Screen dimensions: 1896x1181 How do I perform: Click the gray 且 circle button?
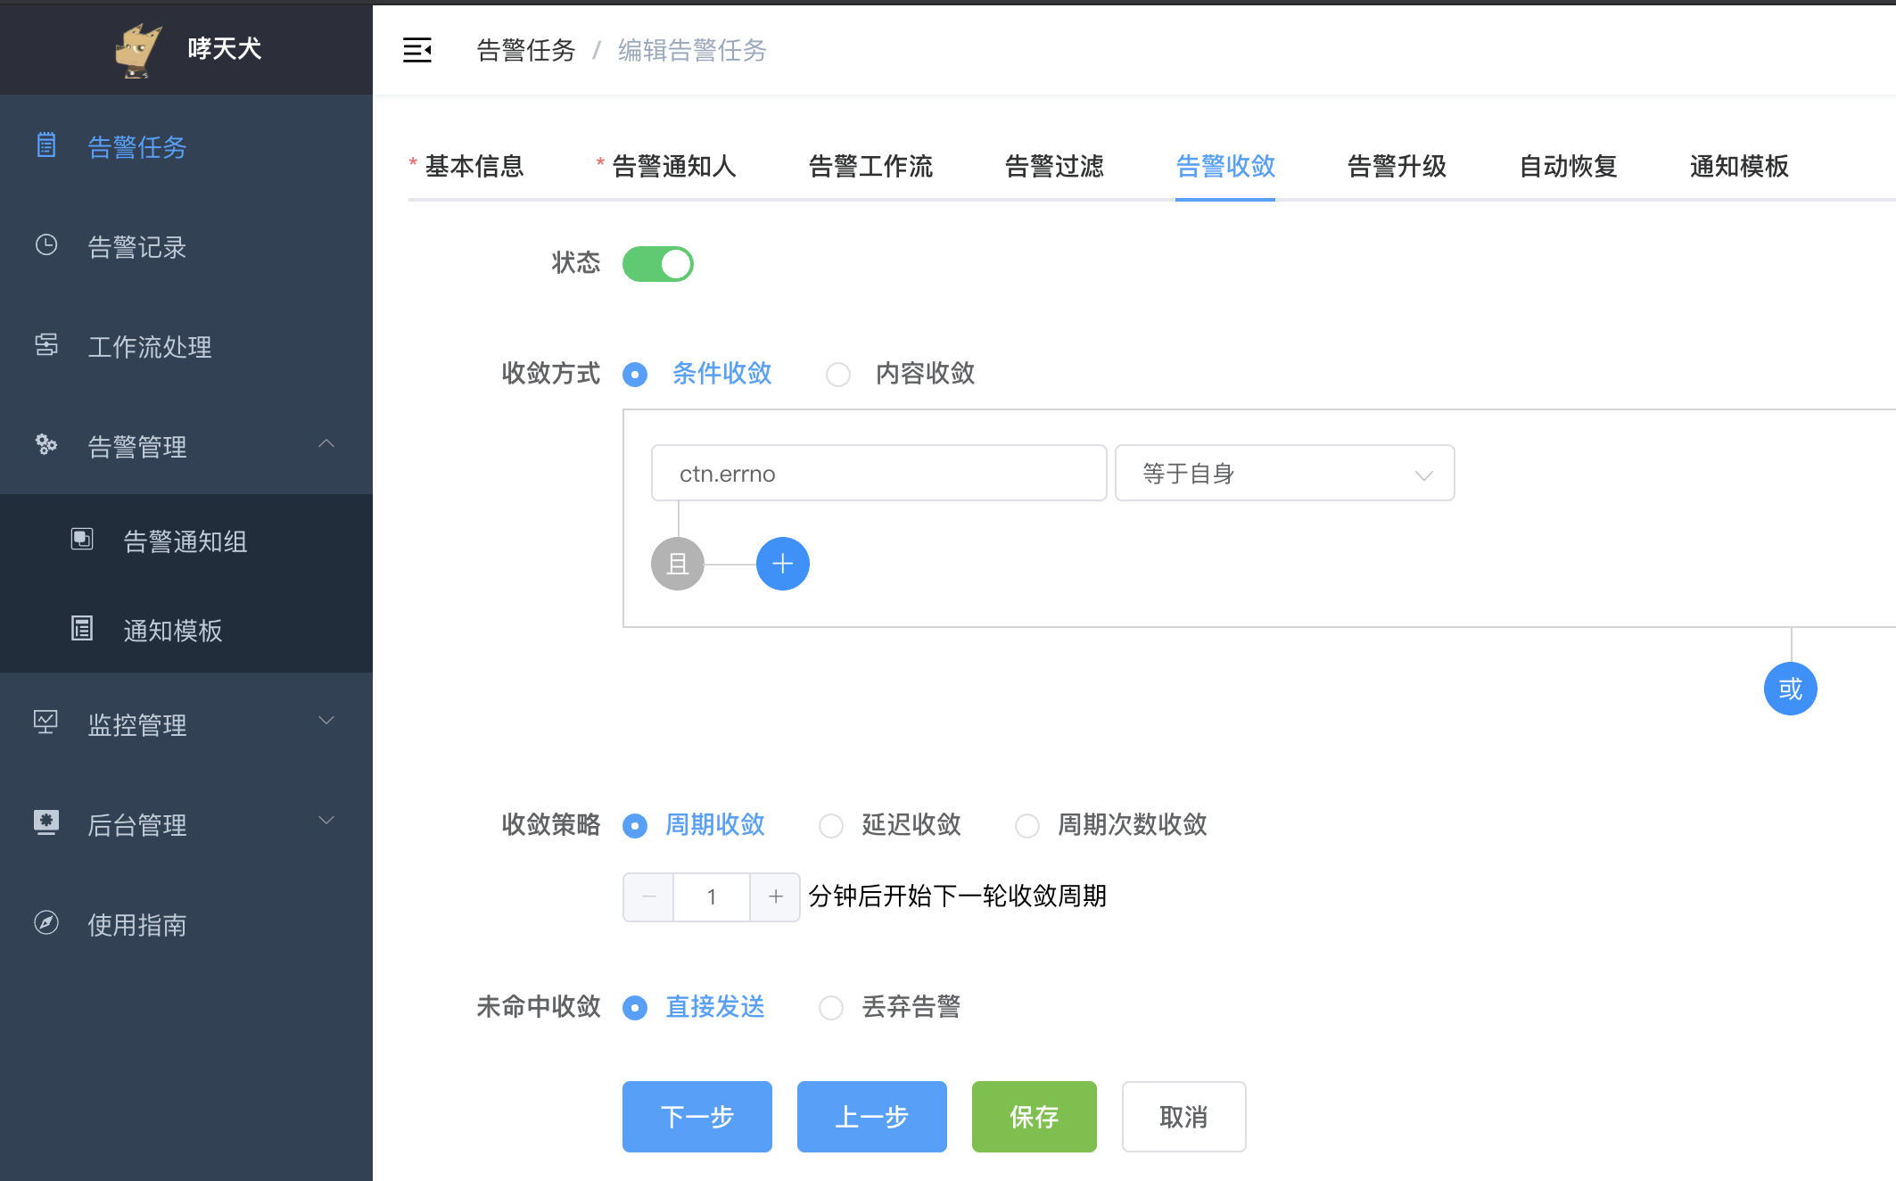pyautogui.click(x=677, y=564)
